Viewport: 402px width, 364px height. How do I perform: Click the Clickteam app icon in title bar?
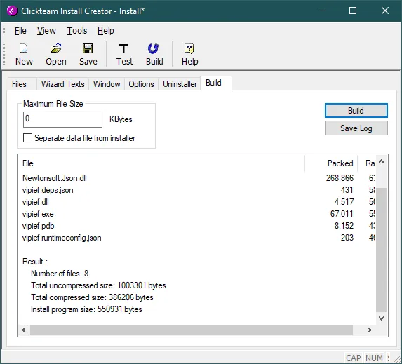(x=12, y=11)
